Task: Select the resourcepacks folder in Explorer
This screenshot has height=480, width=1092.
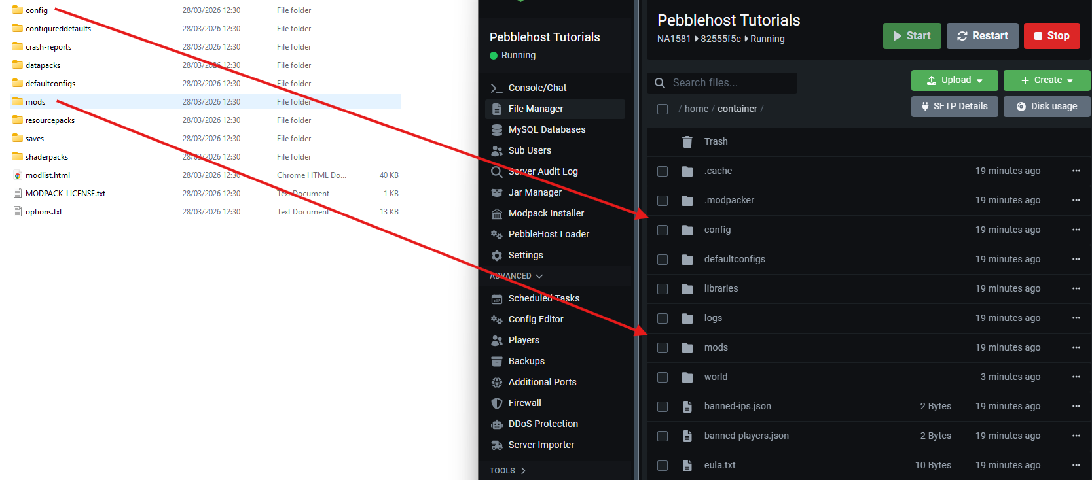Action: (x=50, y=120)
